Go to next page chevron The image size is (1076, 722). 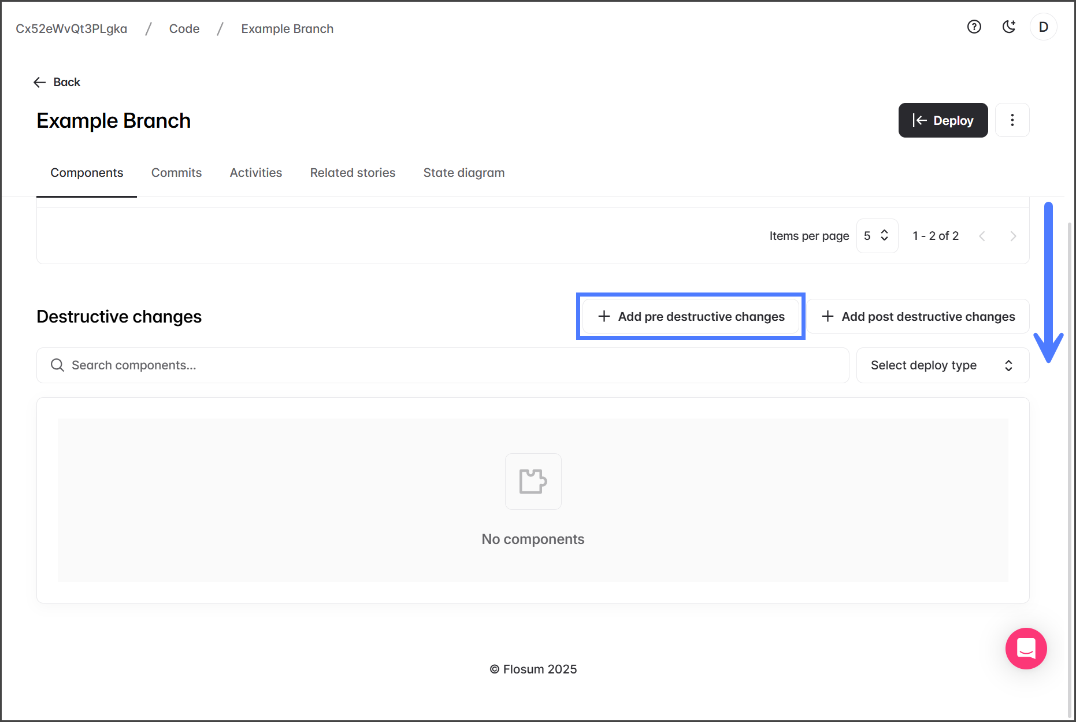pos(1013,236)
